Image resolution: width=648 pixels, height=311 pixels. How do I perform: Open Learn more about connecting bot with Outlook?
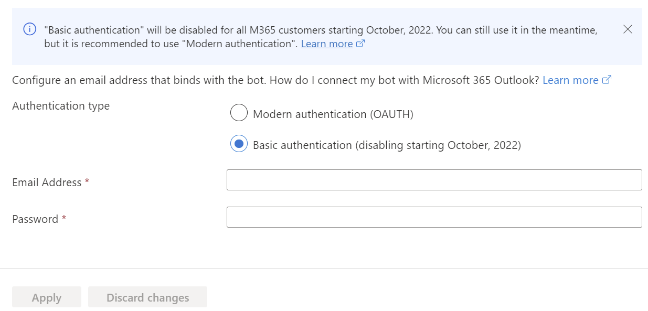(x=570, y=79)
